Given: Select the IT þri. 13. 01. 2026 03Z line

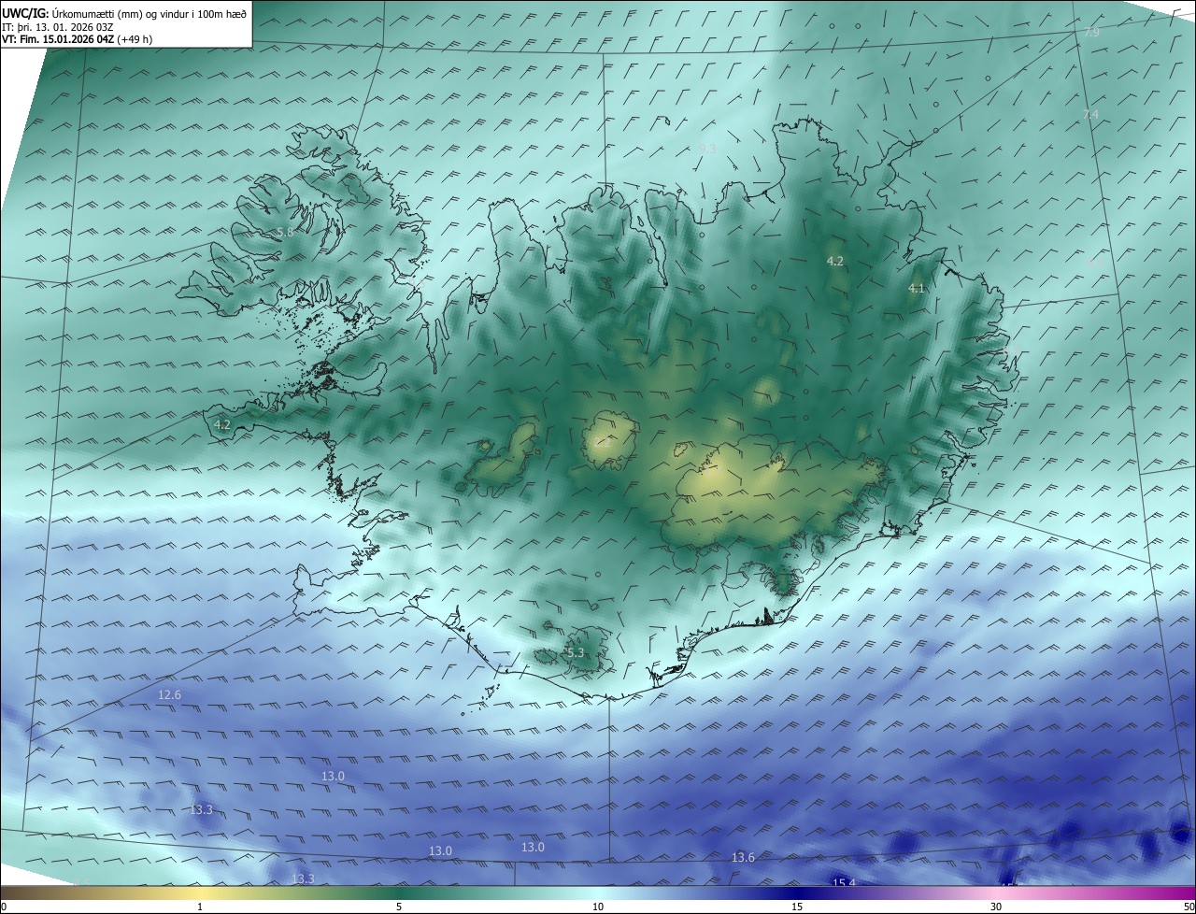Looking at the screenshot, I should click(x=58, y=27).
